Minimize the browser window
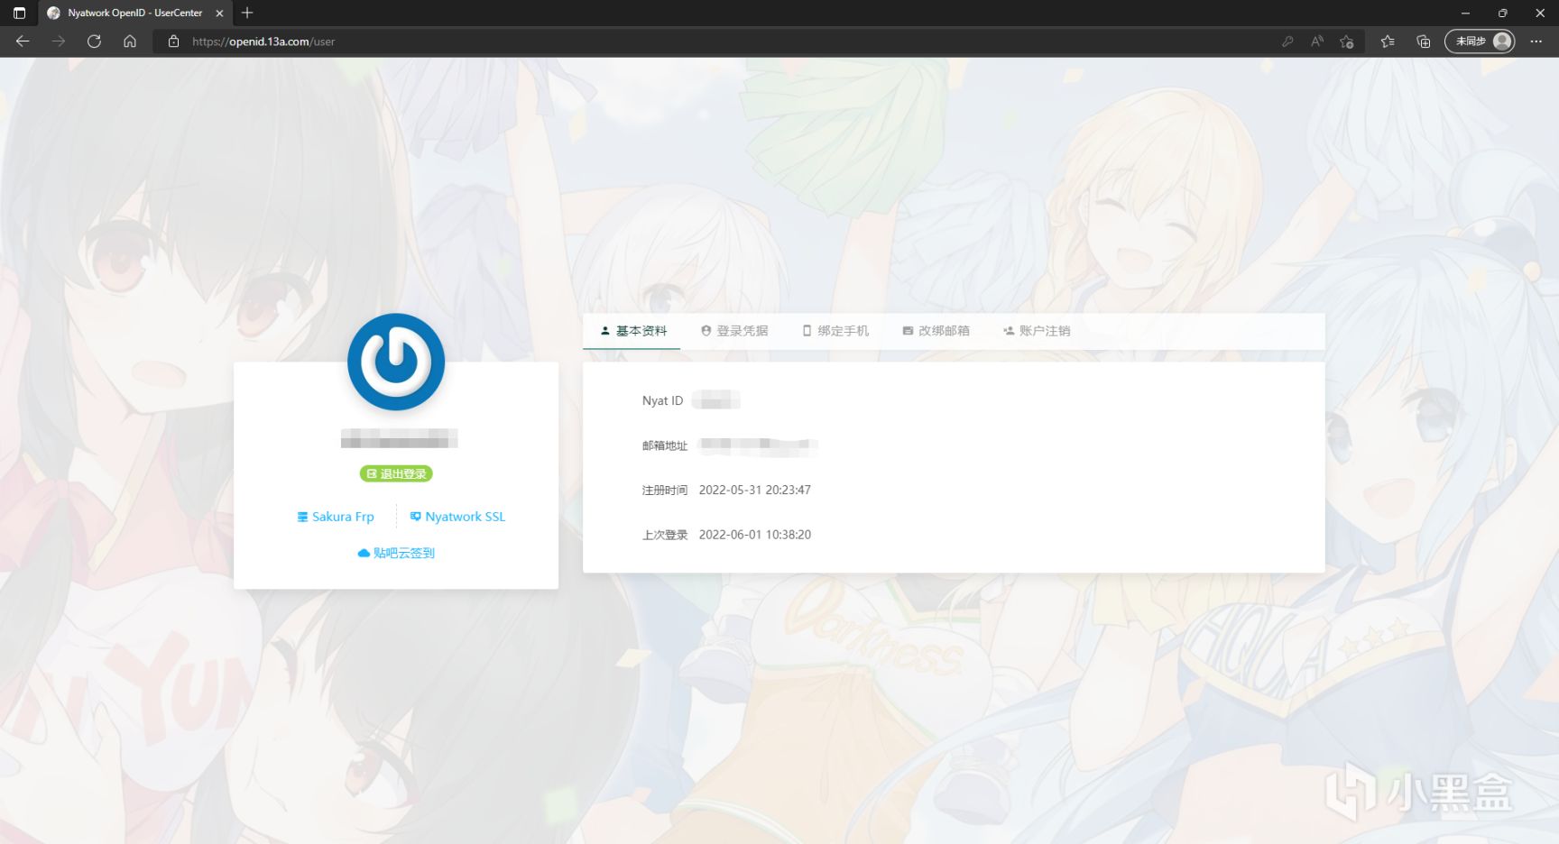Viewport: 1559px width, 844px height. (1465, 13)
